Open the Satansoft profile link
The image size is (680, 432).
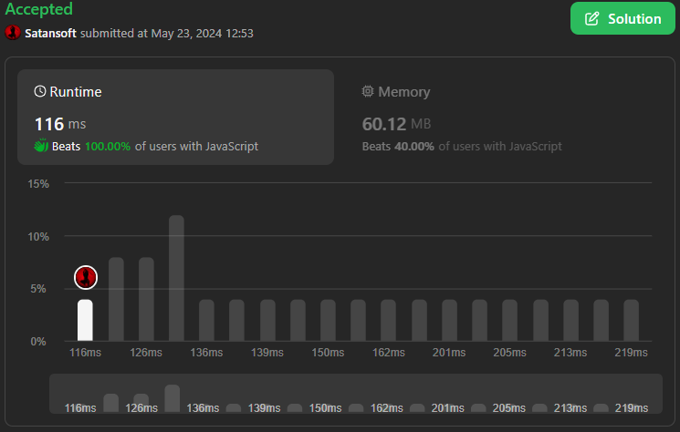51,33
